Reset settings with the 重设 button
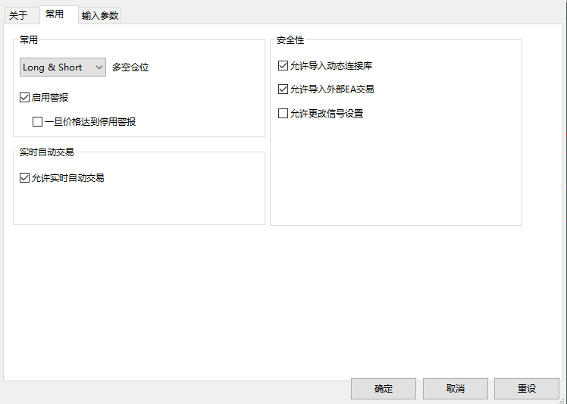Screen dimensions: 567x404 pyautogui.click(x=527, y=389)
